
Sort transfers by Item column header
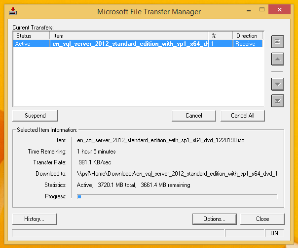click(x=129, y=35)
